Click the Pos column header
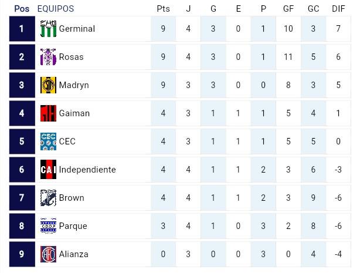 (x=22, y=9)
